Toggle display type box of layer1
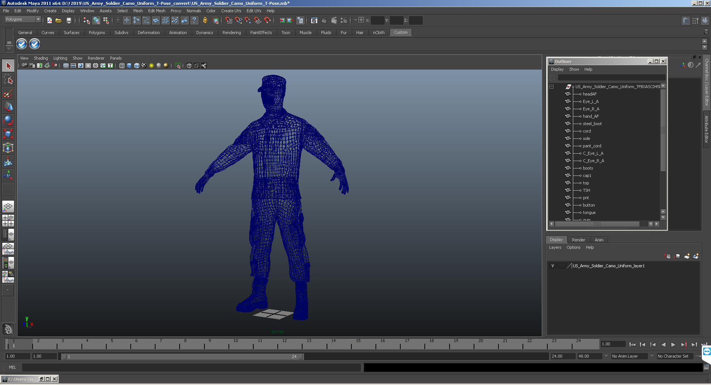The image size is (711, 385). (561, 266)
